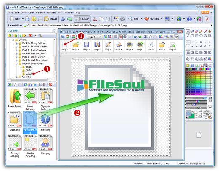Viewport: 223px width, 171px height.
Task: Open the New button dropdown arrow
Action: tap(23, 19)
